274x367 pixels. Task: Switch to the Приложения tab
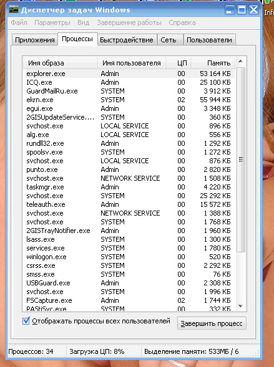(35, 40)
